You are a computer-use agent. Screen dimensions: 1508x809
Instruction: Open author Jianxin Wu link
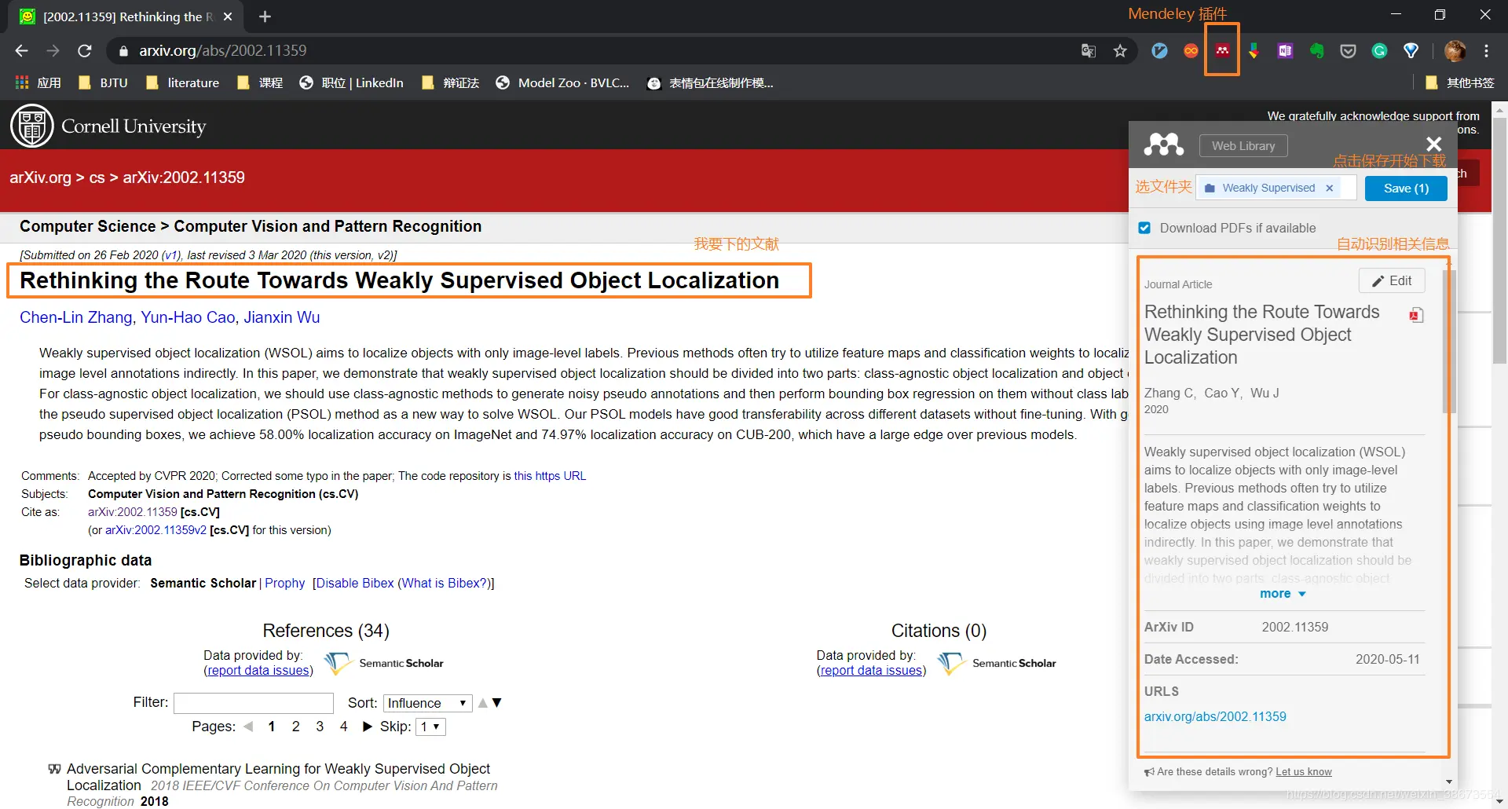[281, 317]
